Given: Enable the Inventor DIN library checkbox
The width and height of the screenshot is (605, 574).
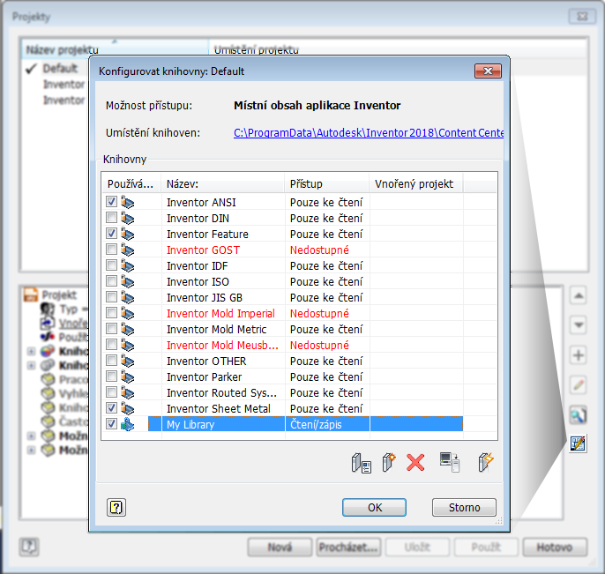Looking at the screenshot, I should coord(111,218).
